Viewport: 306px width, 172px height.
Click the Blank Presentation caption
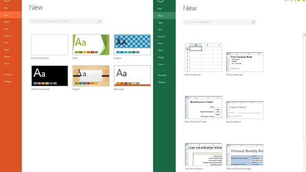[x=40, y=58]
